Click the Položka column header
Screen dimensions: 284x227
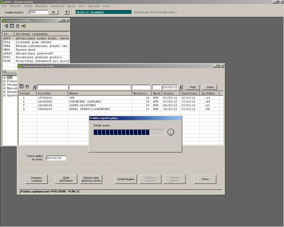(x=52, y=93)
